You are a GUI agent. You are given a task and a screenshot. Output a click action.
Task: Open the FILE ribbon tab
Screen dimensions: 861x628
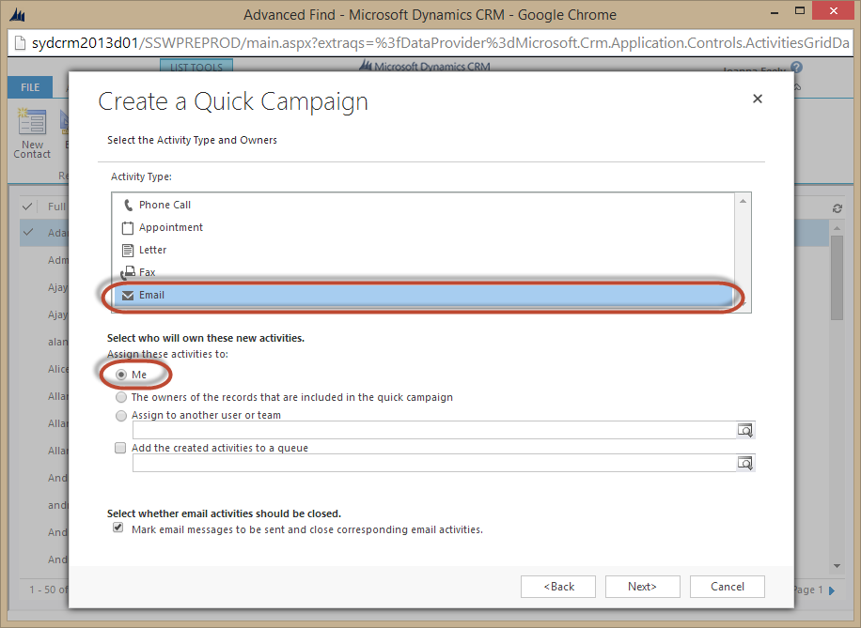[x=30, y=87]
